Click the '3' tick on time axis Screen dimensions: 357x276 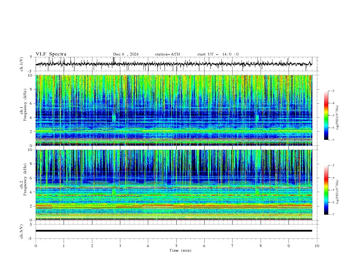tap(120, 246)
